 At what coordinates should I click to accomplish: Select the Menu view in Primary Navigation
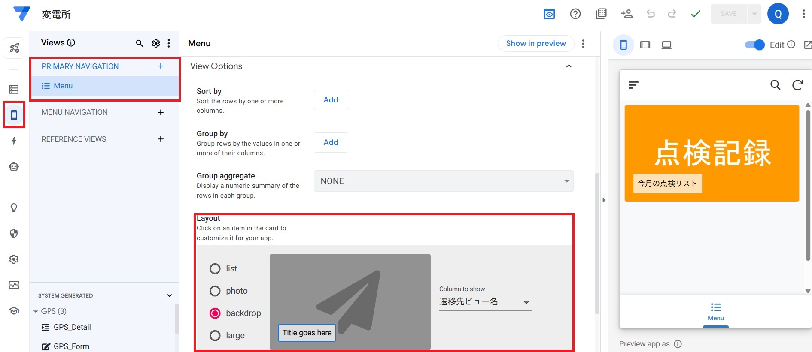[x=63, y=86]
